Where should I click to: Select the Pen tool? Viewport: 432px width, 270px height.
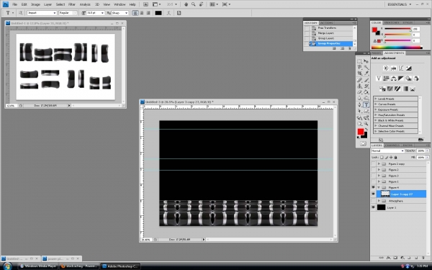click(359, 105)
